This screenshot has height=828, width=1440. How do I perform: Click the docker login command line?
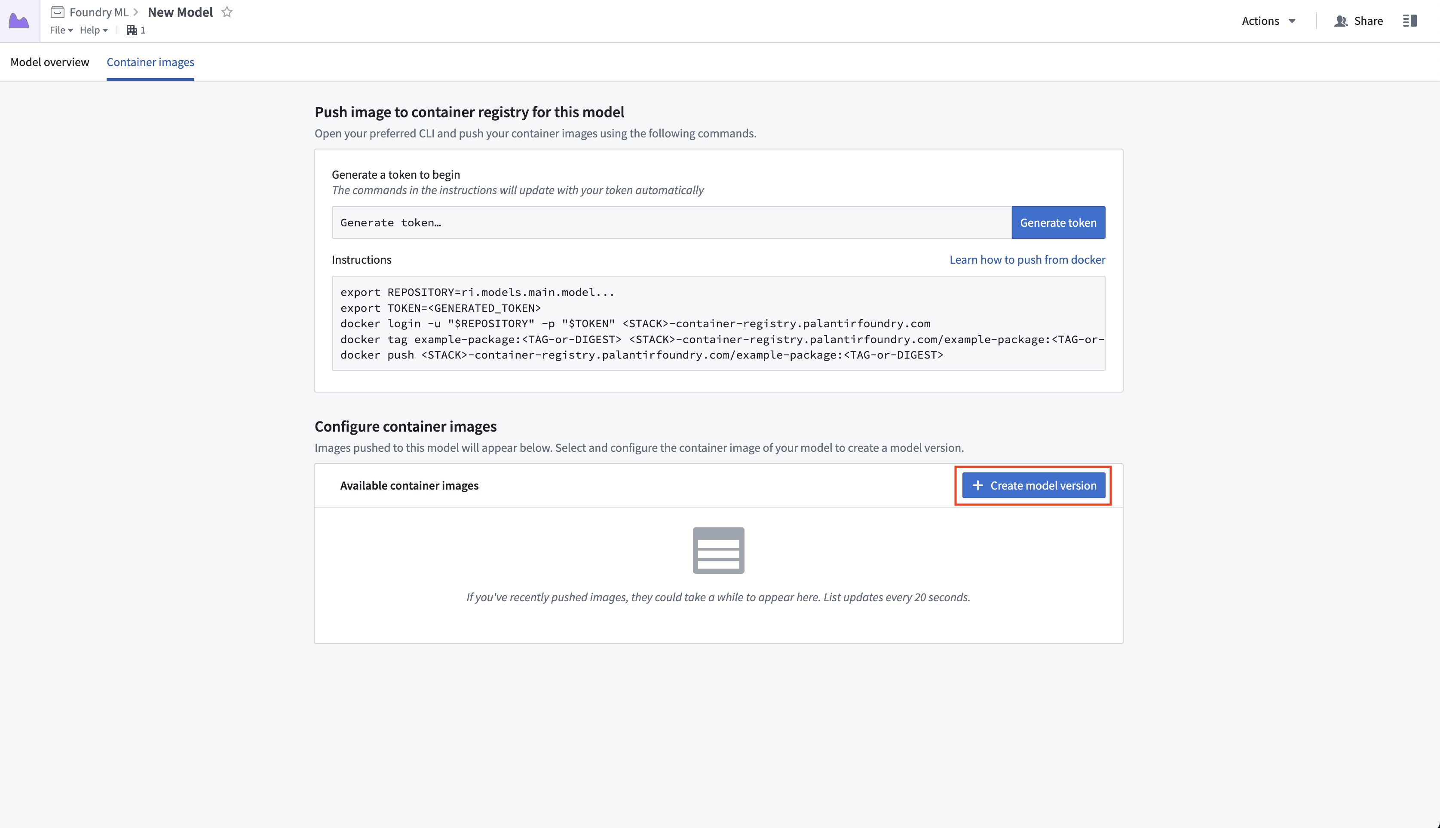tap(635, 323)
